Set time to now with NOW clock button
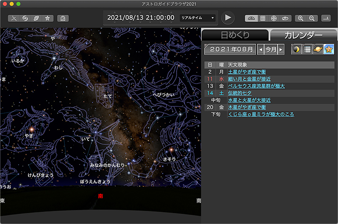This screenshot has height=224, width=338. [63, 18]
